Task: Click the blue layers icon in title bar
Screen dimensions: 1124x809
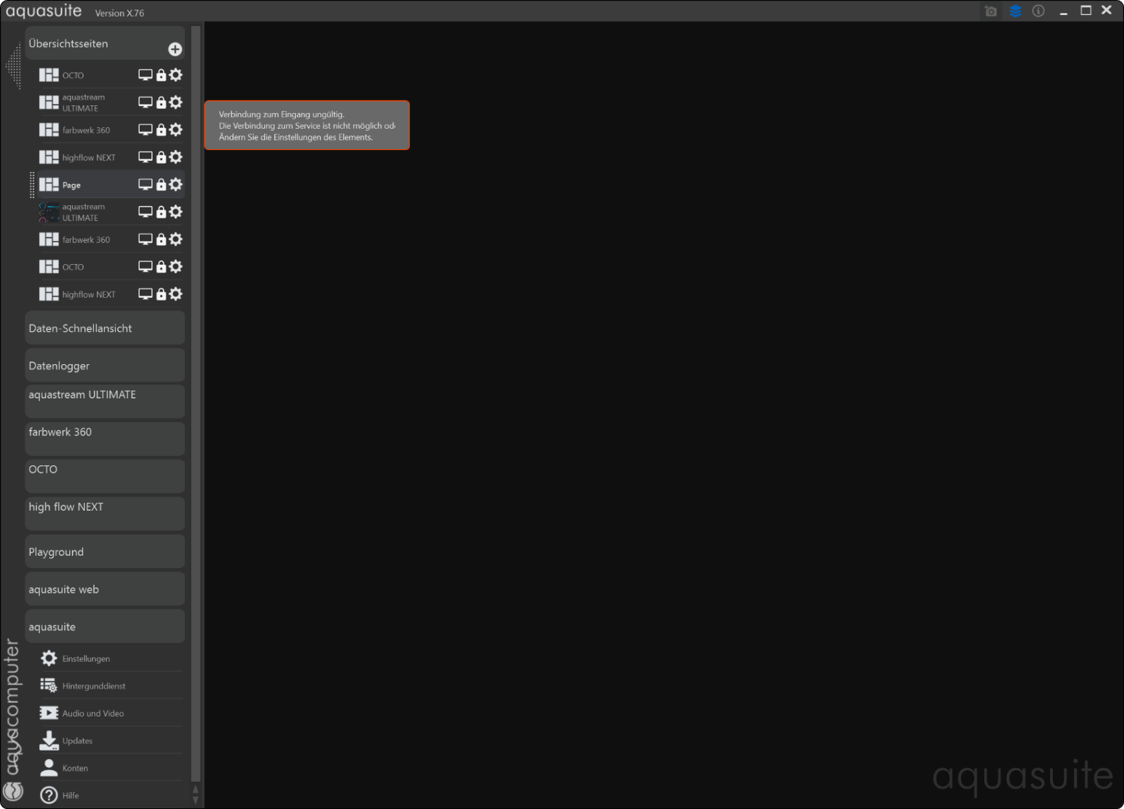Action: (x=1015, y=11)
